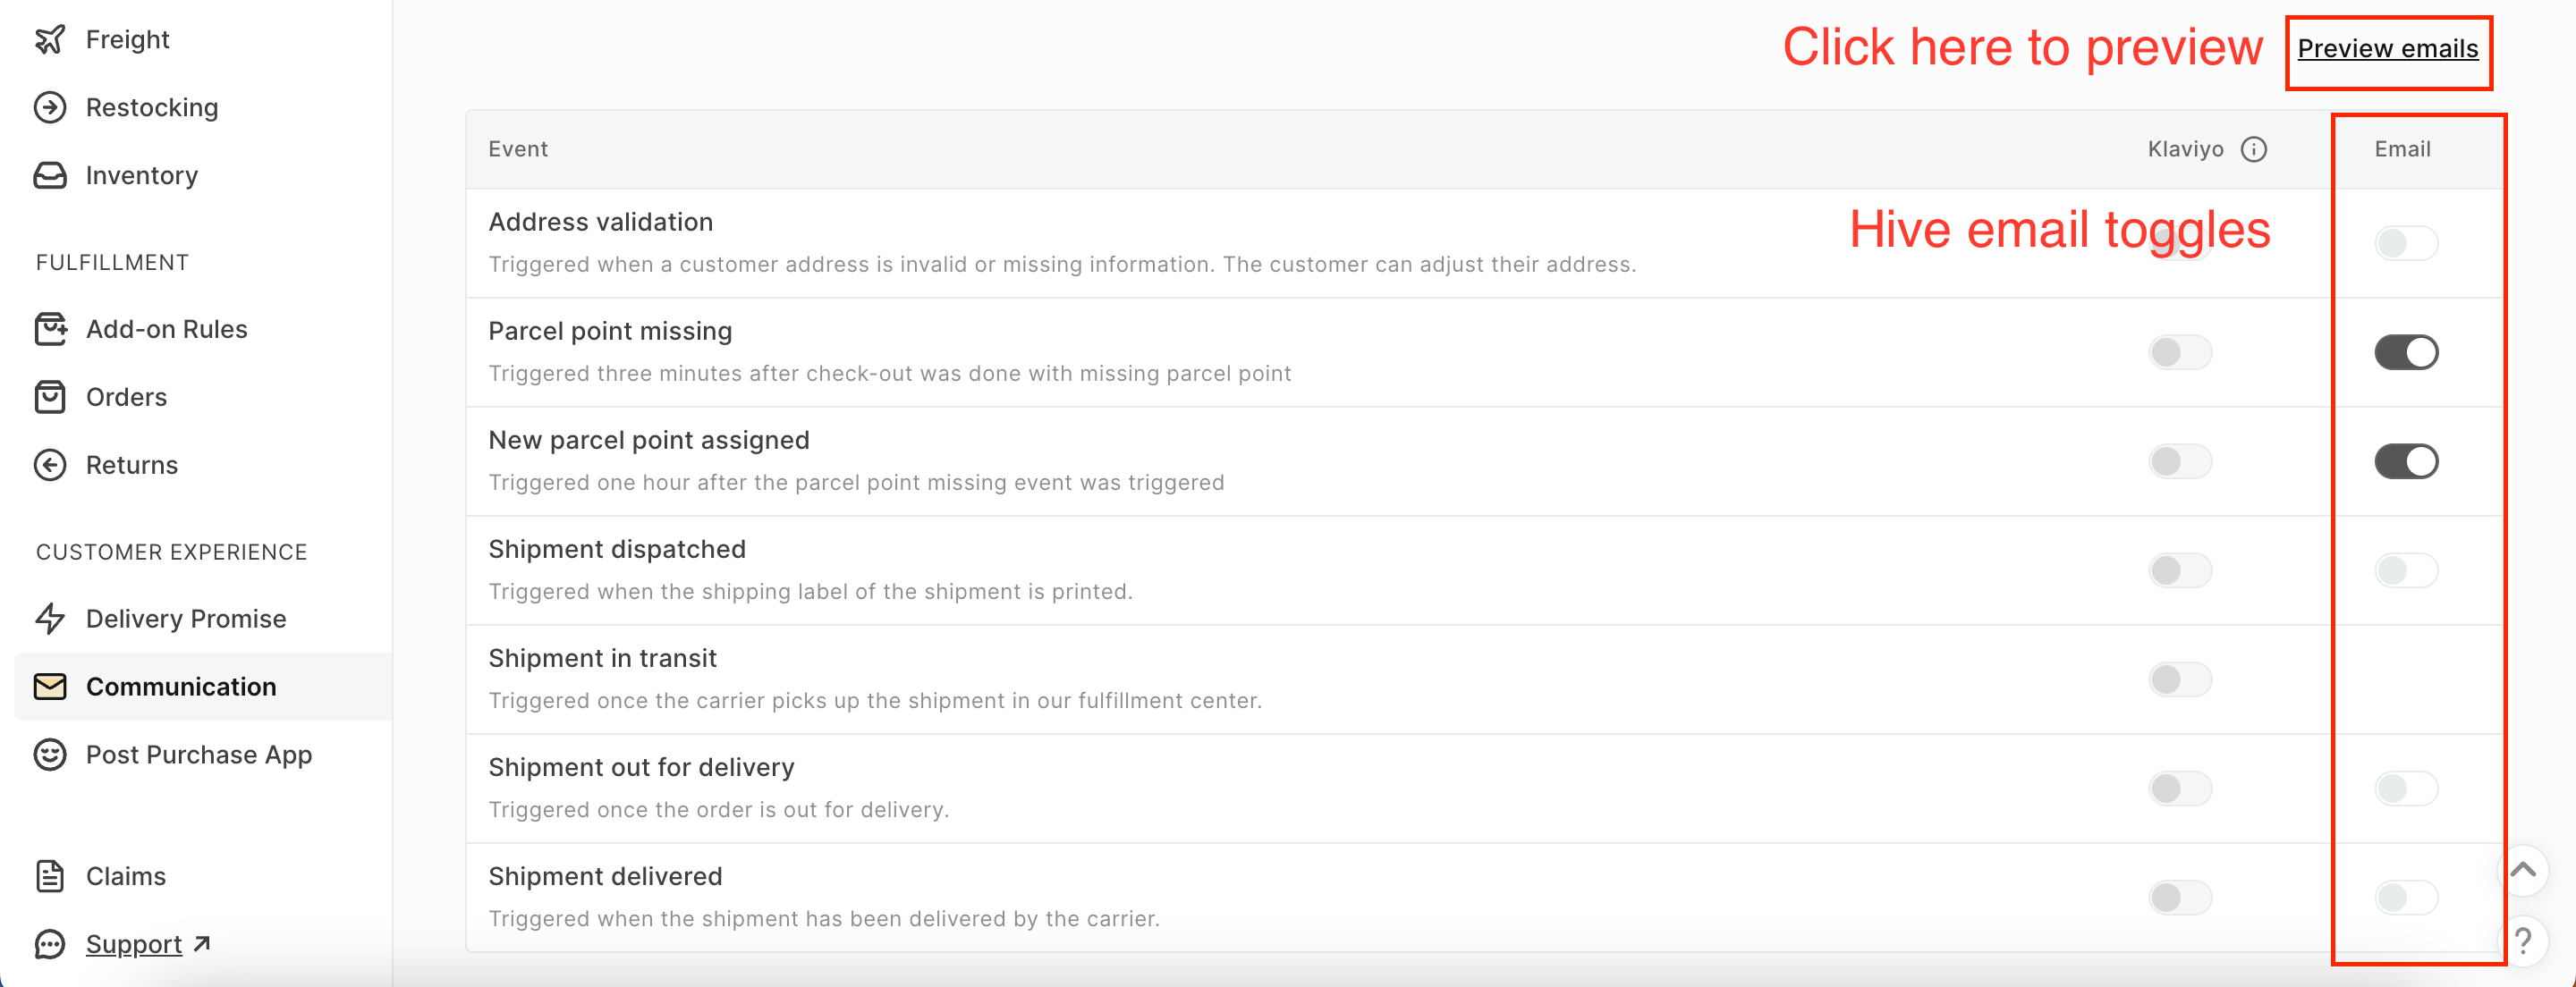Screen dimensions: 2576x987
Task: Open the Orders menu item
Action: click(x=126, y=397)
